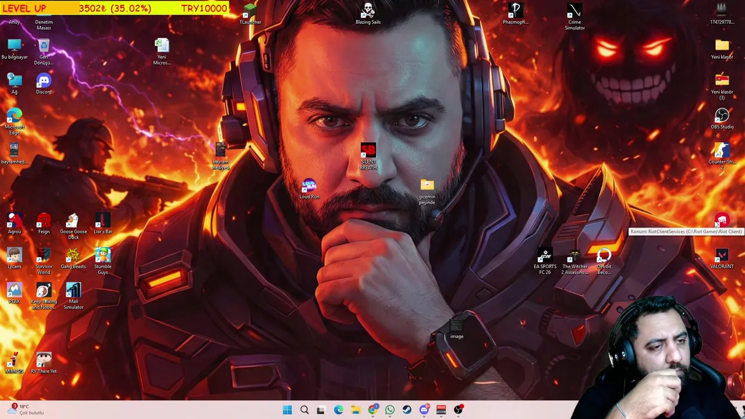This screenshot has height=419, width=745.
Task: Launch the Agrou desktop game
Action: 15,224
